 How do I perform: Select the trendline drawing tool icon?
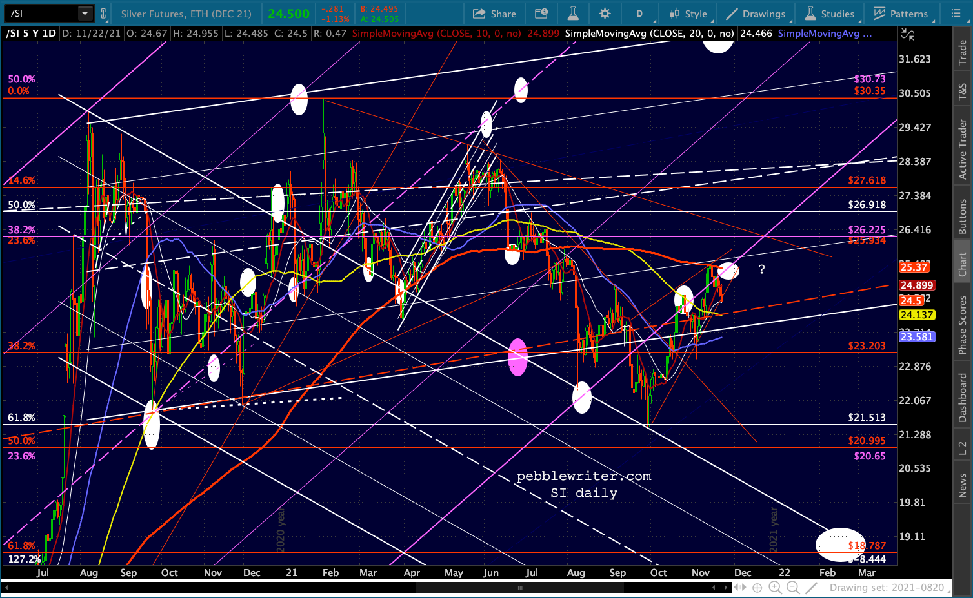click(x=811, y=588)
